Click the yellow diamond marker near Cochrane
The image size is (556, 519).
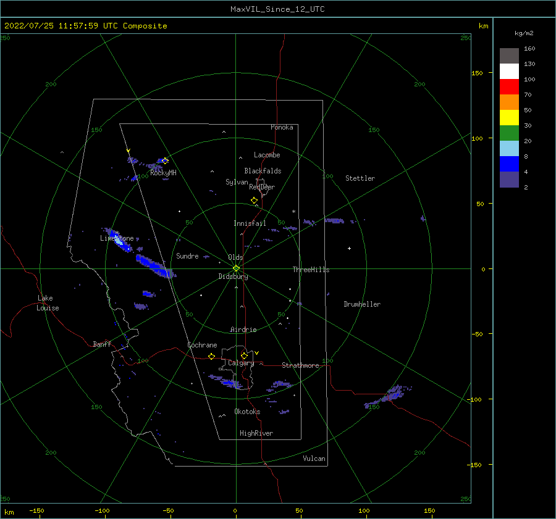point(212,356)
